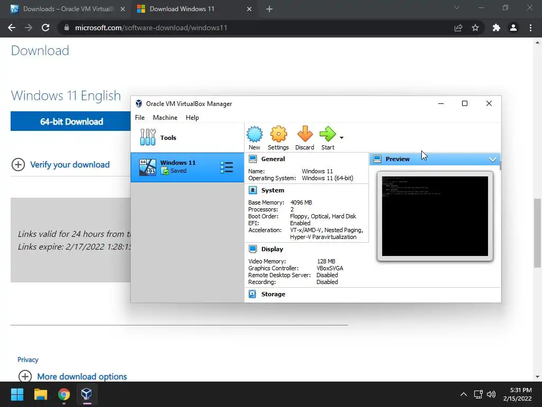
Task: Click the VirtualBox details pane scrollbar
Action: pyautogui.click(x=500, y=165)
